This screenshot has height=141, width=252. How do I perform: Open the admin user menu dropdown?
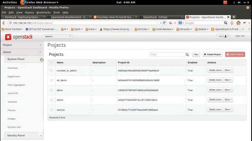point(223,36)
